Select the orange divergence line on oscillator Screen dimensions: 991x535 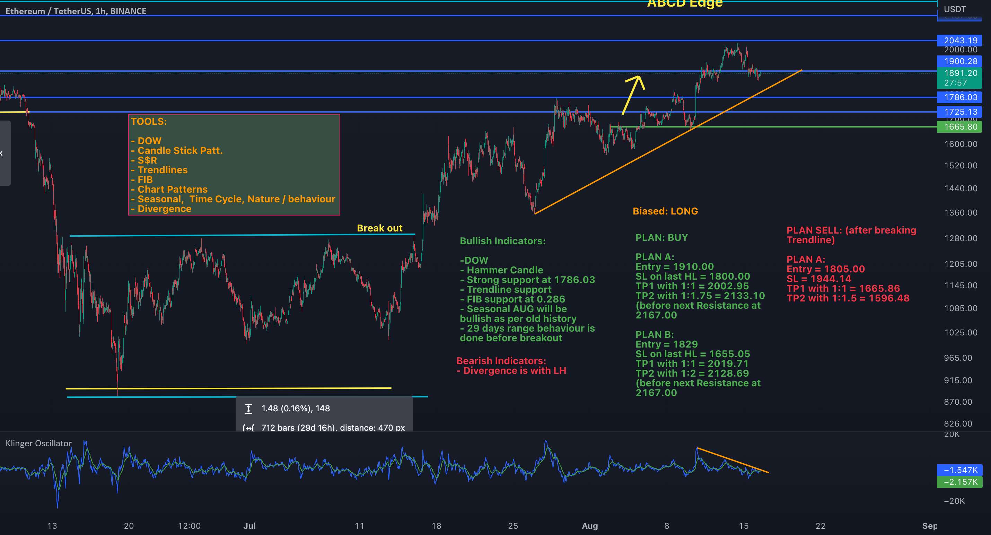[733, 460]
